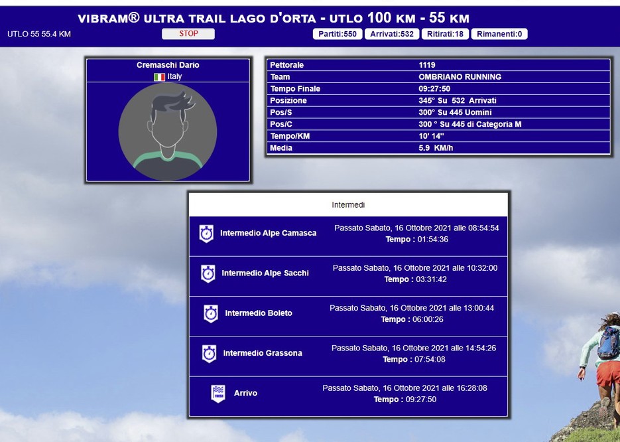Viewport: 620px width, 442px height.
Task: Click the Posizione row label
Action: click(x=288, y=100)
